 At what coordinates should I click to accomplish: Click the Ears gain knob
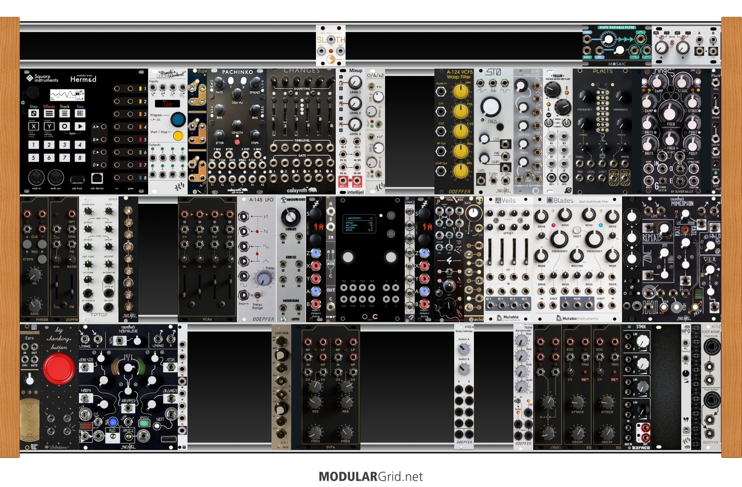pos(30,379)
